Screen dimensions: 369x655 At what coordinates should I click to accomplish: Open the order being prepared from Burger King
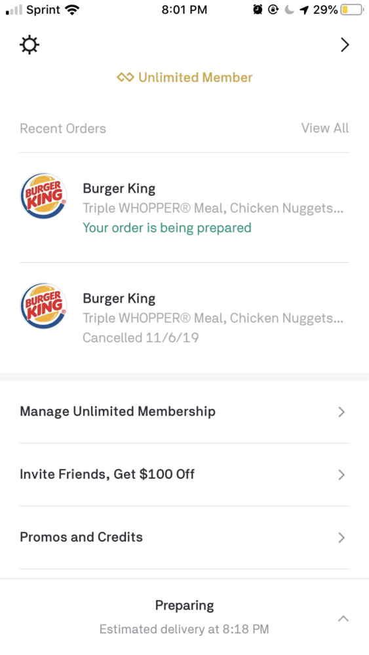pos(184,207)
